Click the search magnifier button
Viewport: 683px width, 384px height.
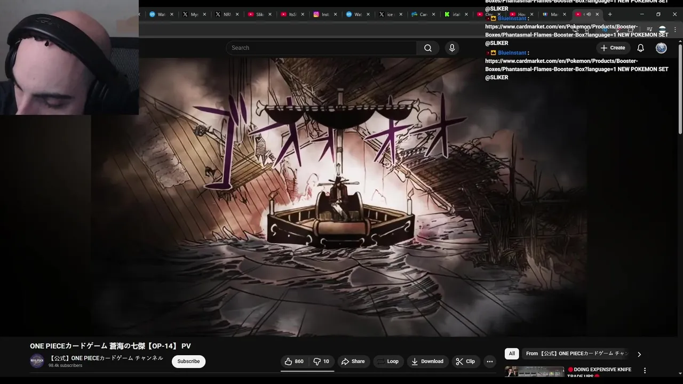[x=428, y=48]
